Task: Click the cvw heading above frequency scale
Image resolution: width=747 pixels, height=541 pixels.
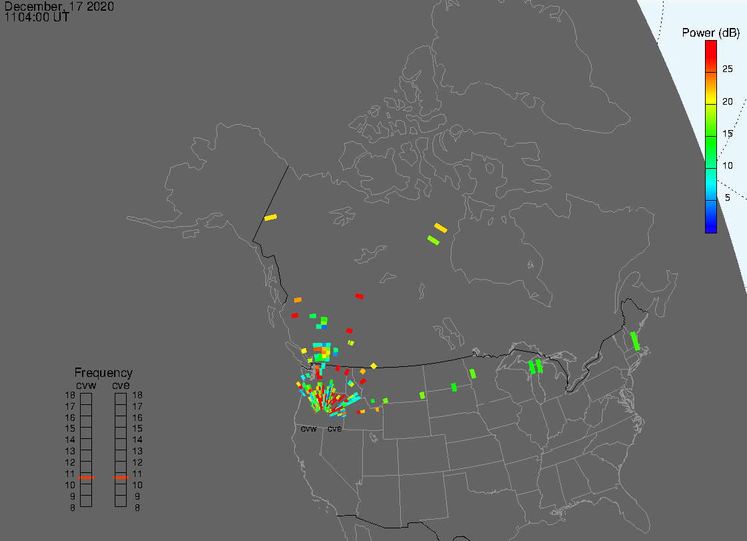Action: [86, 385]
